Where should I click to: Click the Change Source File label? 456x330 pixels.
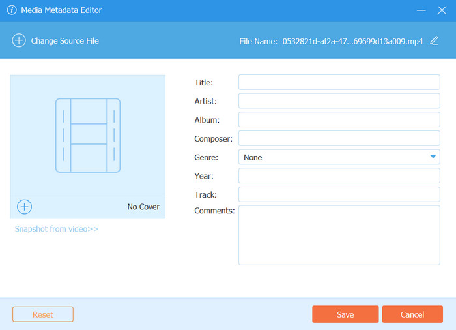pyautogui.click(x=65, y=41)
